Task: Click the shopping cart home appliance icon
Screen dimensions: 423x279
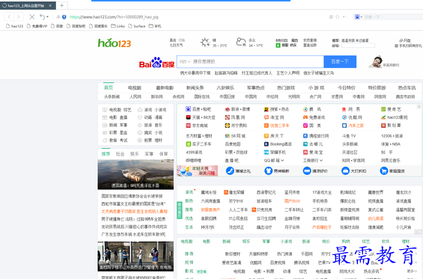Action: [x=383, y=171]
